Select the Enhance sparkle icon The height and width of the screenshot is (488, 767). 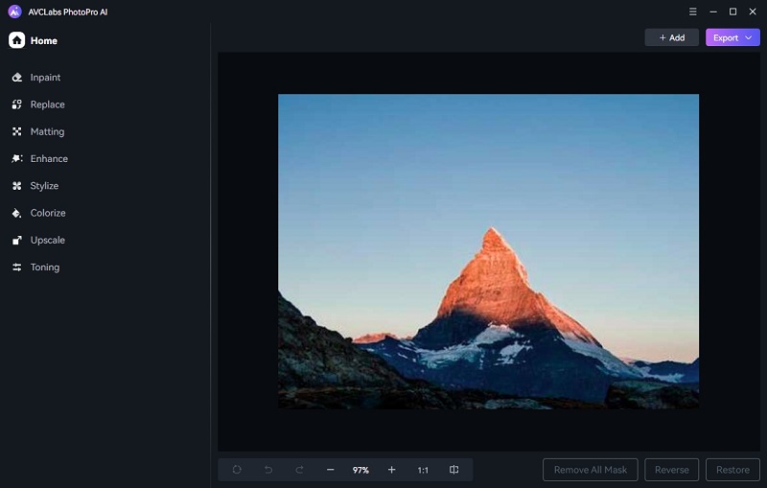pos(17,158)
